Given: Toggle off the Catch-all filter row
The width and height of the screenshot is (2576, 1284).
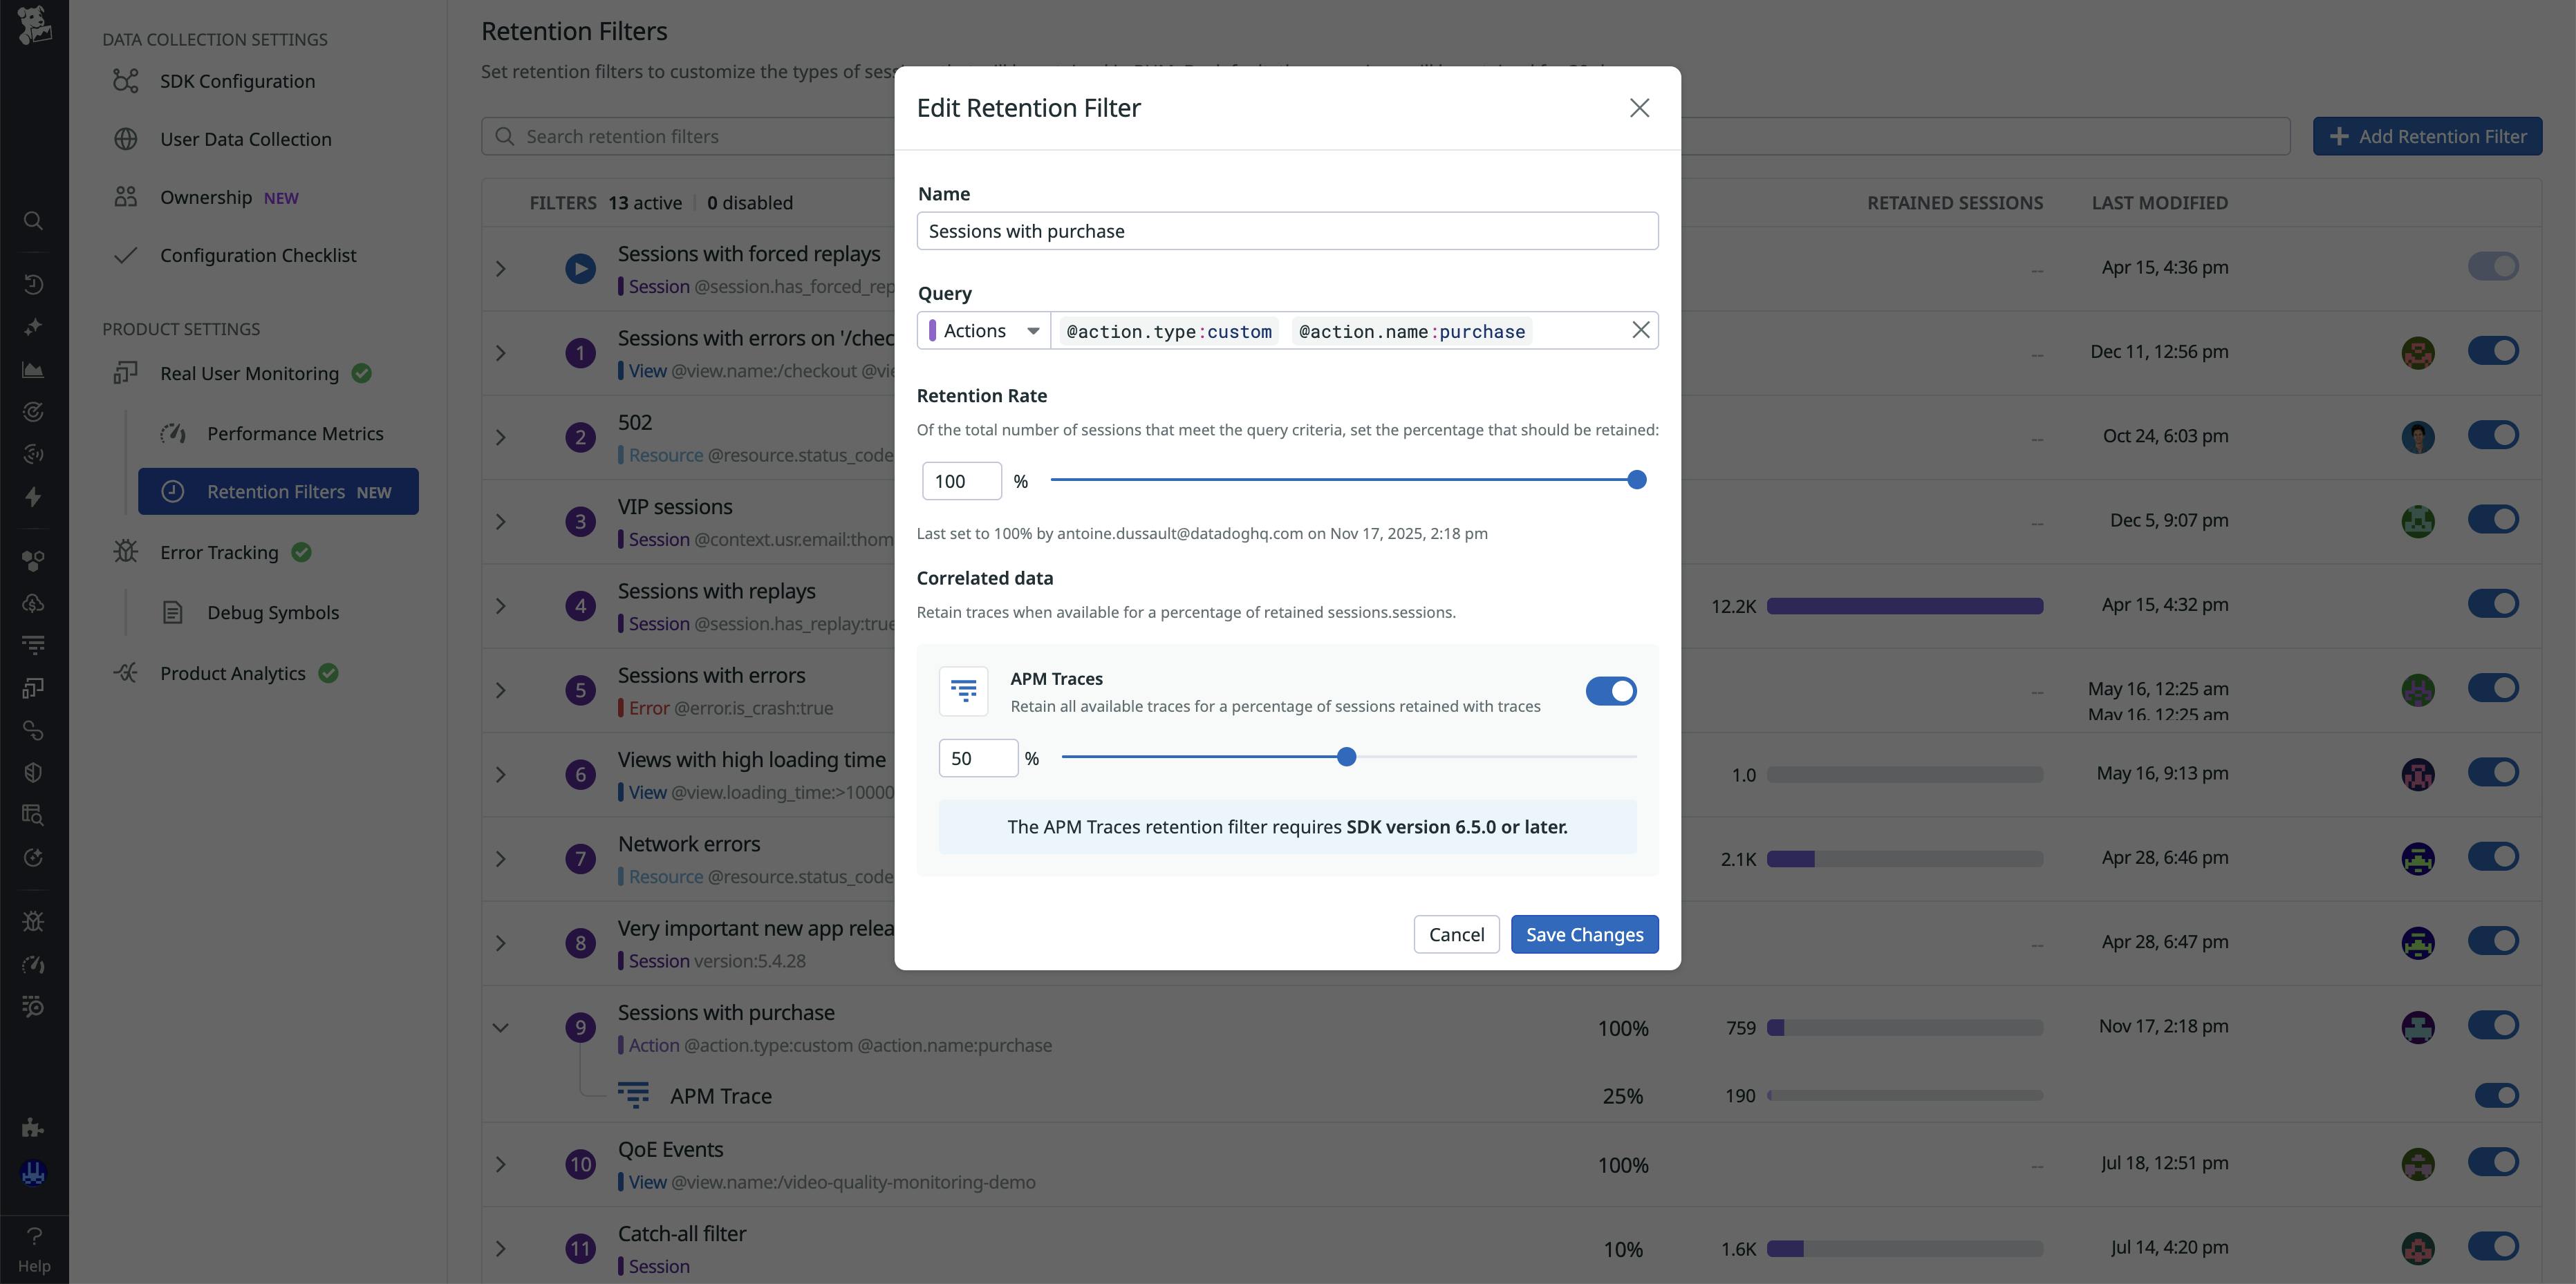Looking at the screenshot, I should point(2494,1246).
